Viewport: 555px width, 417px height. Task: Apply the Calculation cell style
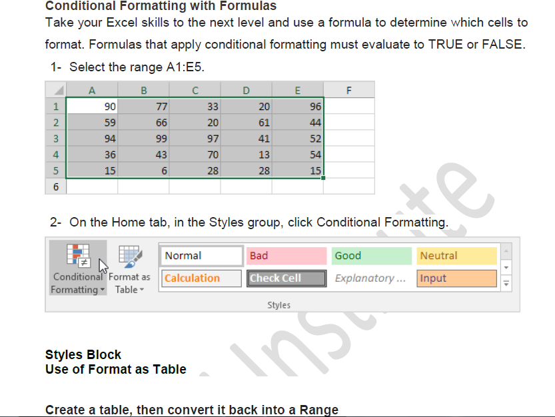pyautogui.click(x=201, y=278)
